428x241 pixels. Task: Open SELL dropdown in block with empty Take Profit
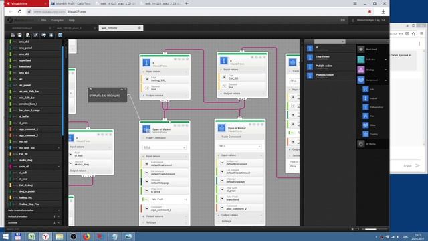pos(165,147)
